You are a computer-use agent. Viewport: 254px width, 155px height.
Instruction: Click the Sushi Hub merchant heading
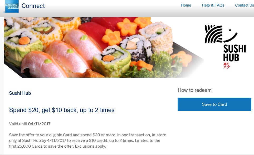click(20, 93)
